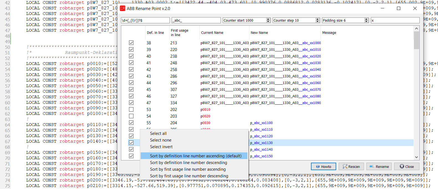The width and height of the screenshot is (438, 189).
Task: Sort by first usage line number ascending
Action: point(194,169)
